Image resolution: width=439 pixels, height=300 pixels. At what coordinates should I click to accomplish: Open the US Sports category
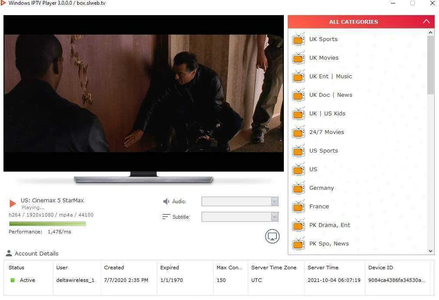pyautogui.click(x=323, y=151)
